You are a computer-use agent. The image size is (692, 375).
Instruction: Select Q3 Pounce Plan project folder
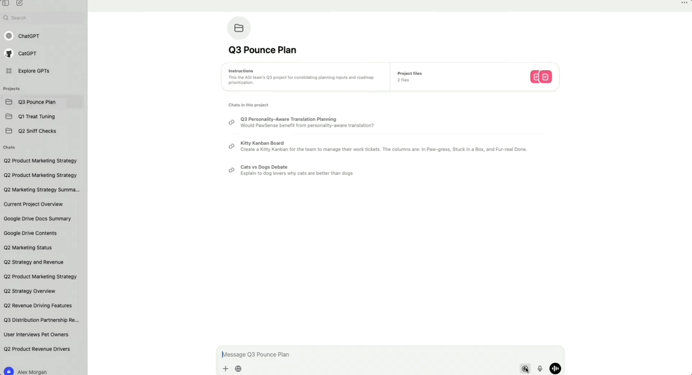[43, 101]
